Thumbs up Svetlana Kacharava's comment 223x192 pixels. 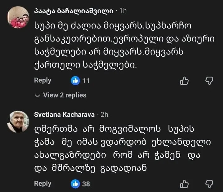(x=184, y=184)
